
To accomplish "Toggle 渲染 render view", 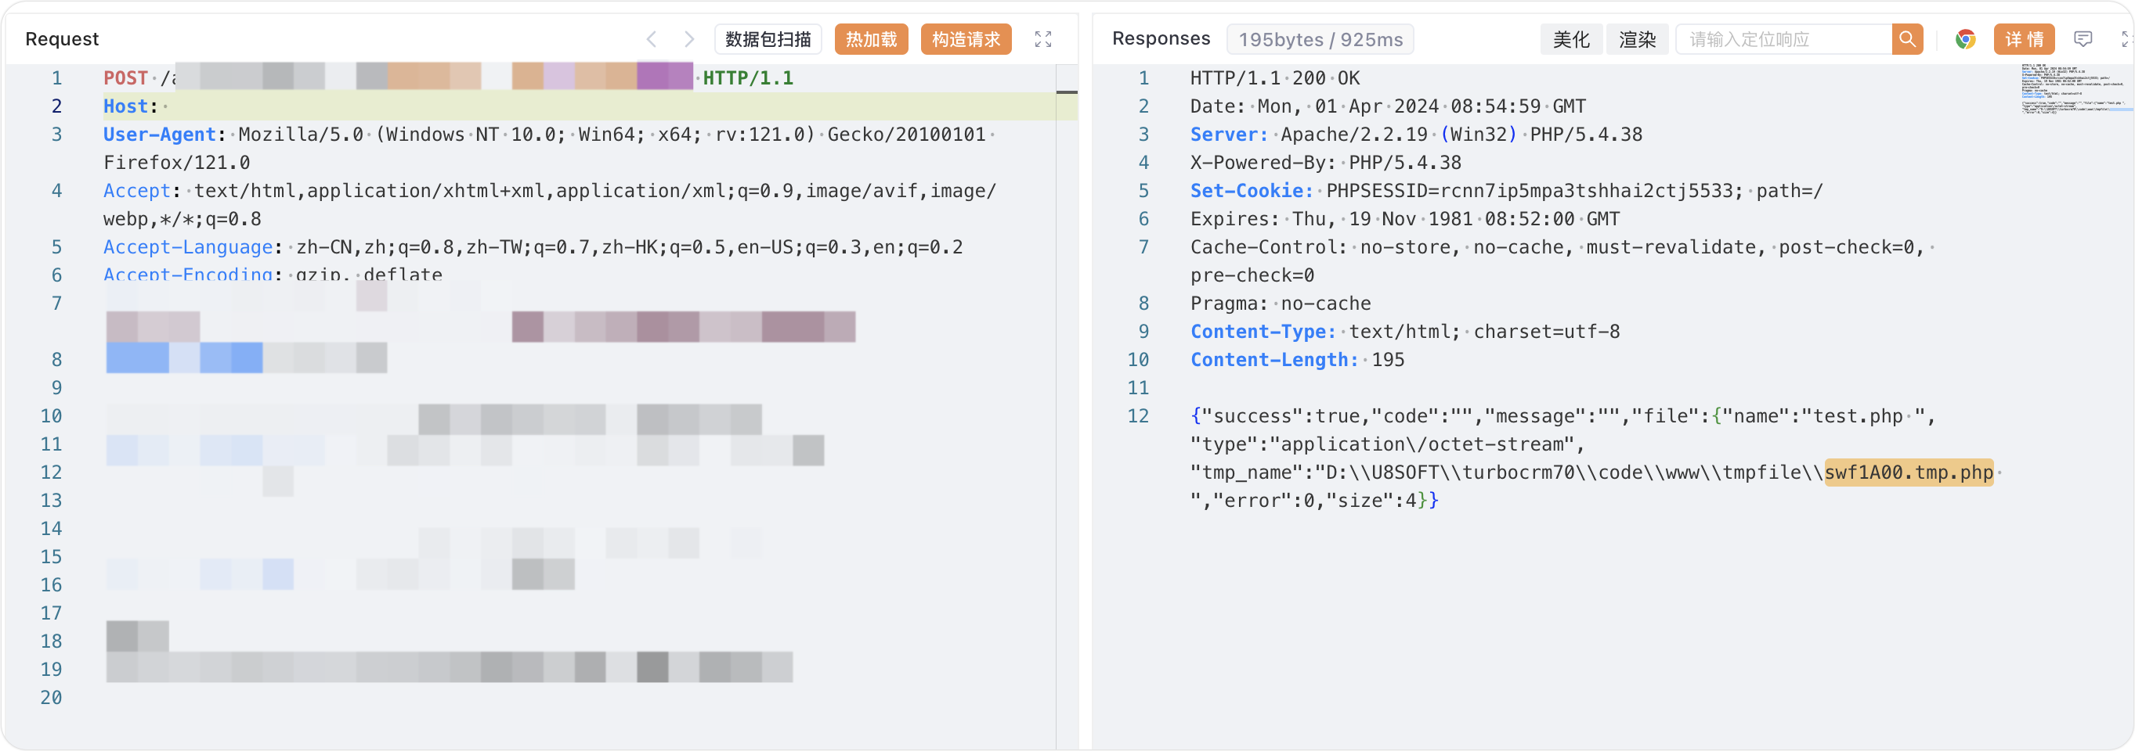I will coord(1638,38).
